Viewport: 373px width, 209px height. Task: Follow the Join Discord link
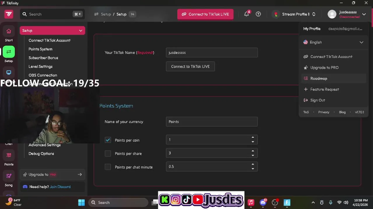(x=60, y=187)
